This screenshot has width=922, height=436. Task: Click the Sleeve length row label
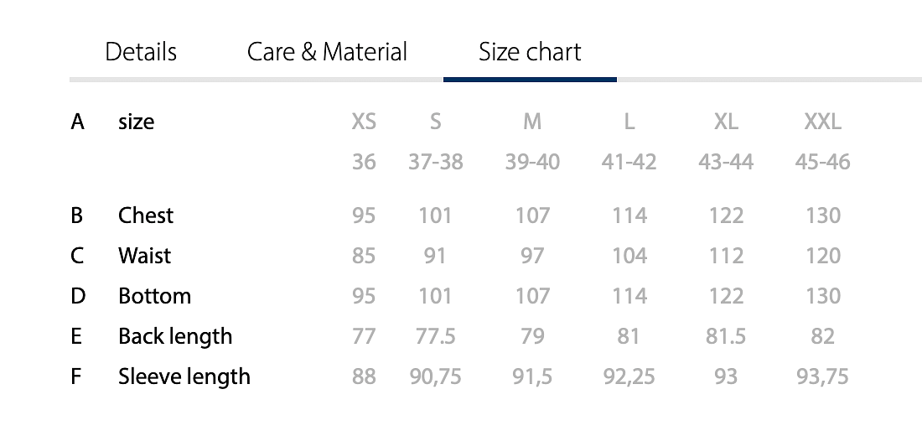[184, 376]
